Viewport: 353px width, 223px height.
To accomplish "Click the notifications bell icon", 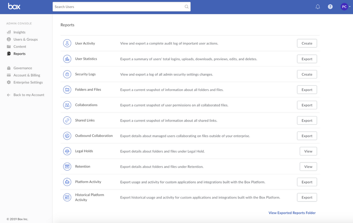I will coord(318,7).
